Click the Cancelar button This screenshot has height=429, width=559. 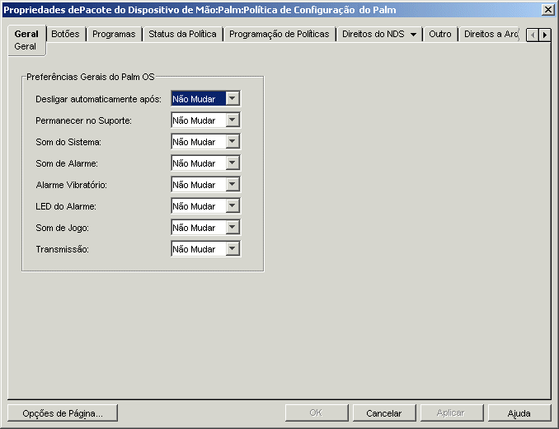[384, 413]
